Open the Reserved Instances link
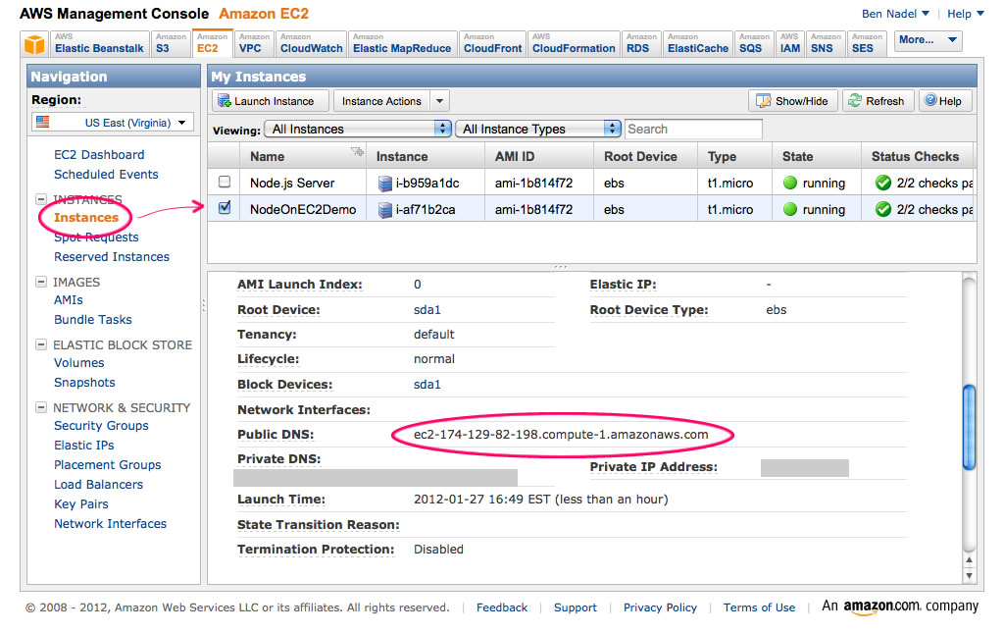This screenshot has height=633, width=1004. [x=112, y=256]
